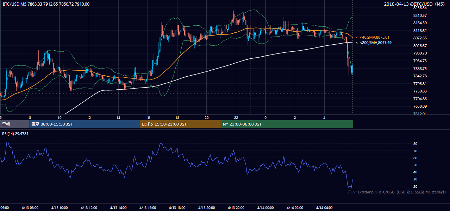Click the RSI 70 level label
This screenshot has width=450, height=211.
click(x=415, y=151)
